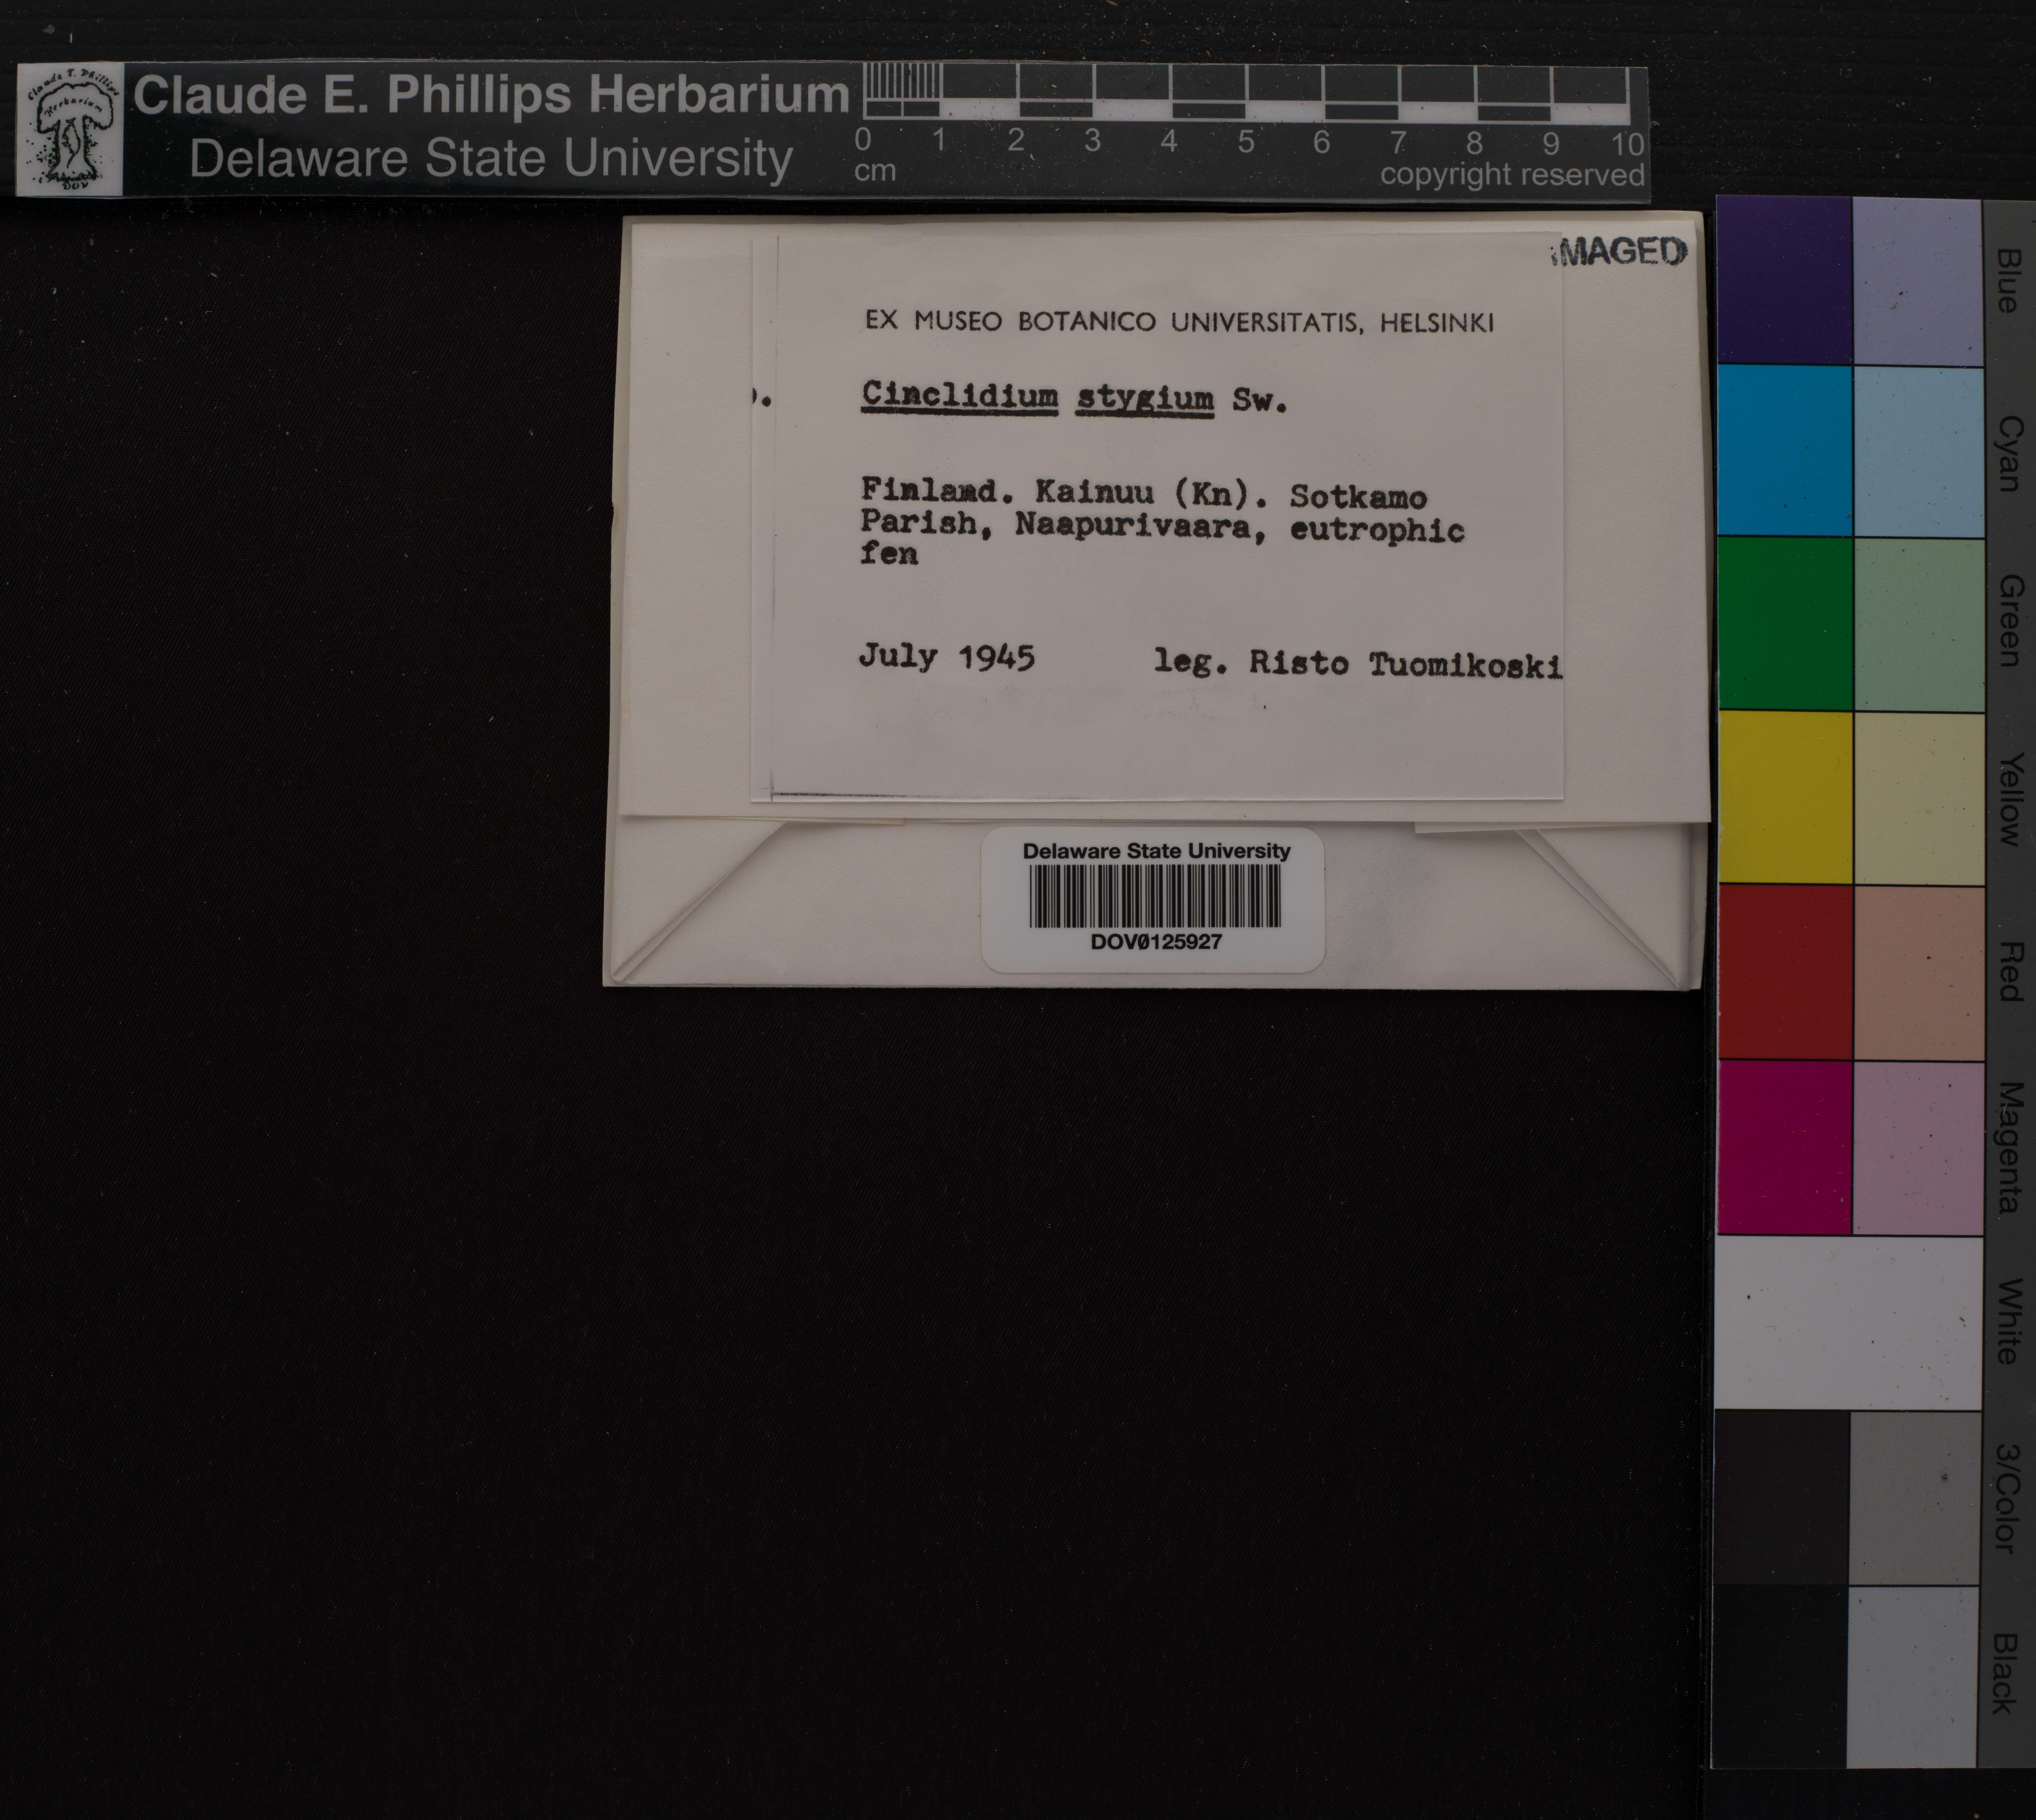Click the dark blue color swatch
2036x1820 pixels.
pyautogui.click(x=1784, y=280)
